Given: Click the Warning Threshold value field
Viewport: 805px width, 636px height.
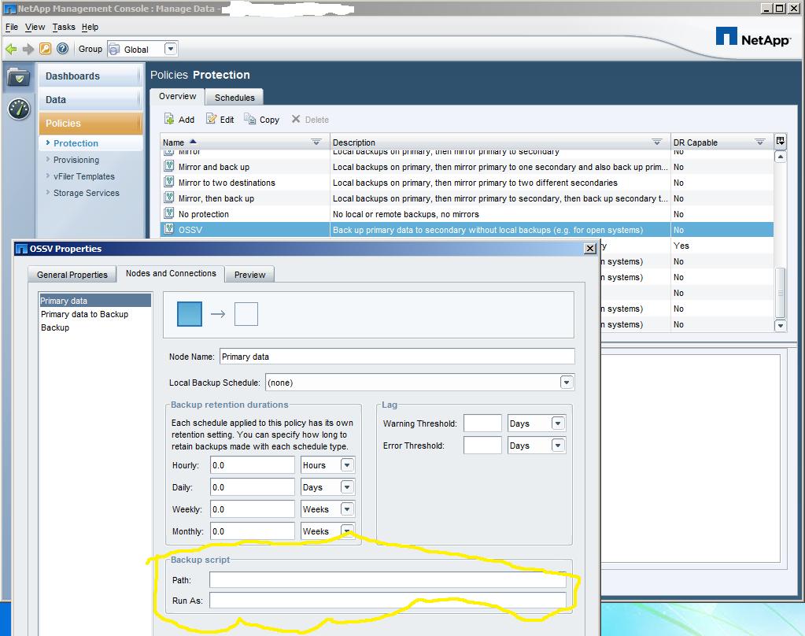Looking at the screenshot, I should 482,423.
